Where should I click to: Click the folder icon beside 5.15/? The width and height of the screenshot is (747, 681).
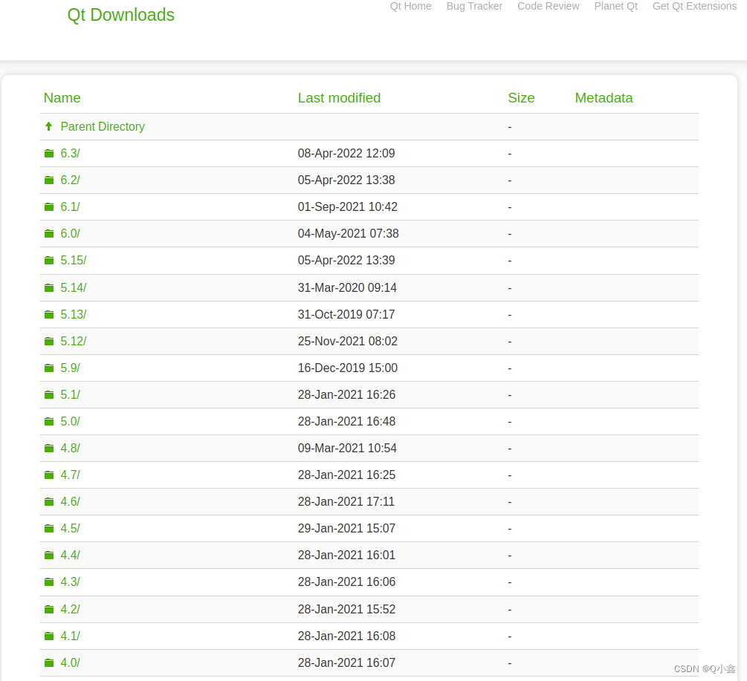(x=49, y=261)
